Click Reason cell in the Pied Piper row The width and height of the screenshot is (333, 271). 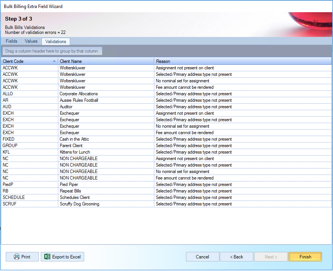[243, 184]
